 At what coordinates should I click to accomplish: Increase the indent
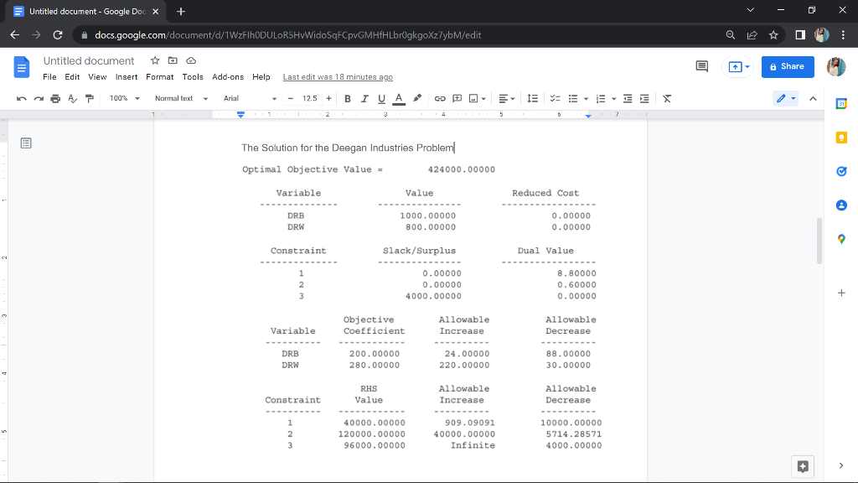tap(644, 99)
